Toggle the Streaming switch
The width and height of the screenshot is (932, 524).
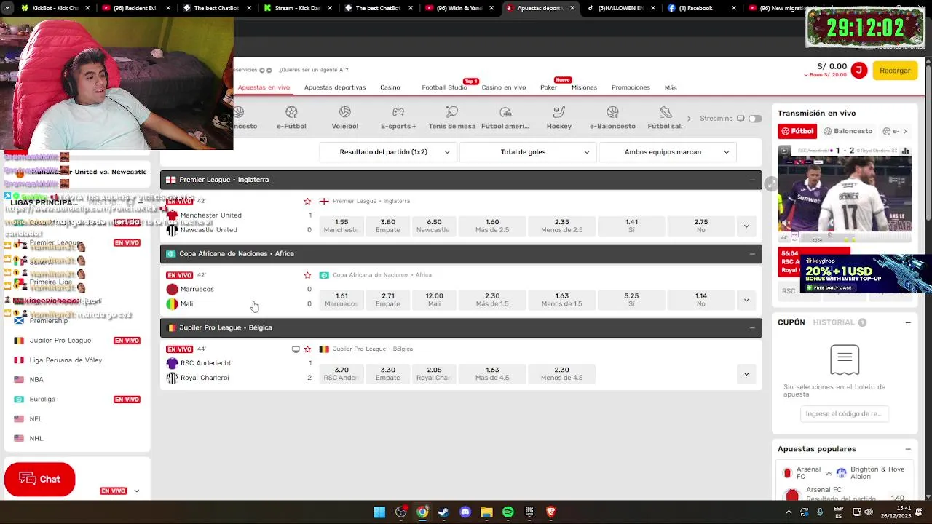click(755, 119)
